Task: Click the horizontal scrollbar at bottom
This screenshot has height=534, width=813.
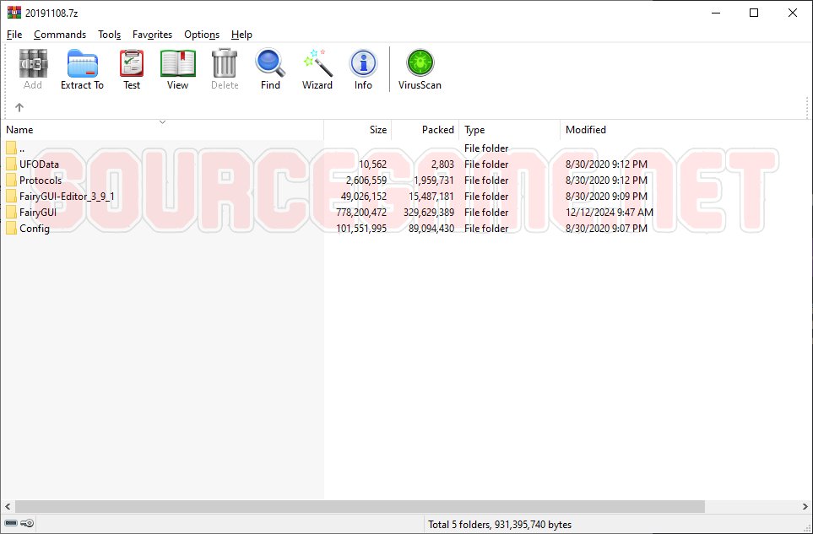Action: click(x=355, y=506)
